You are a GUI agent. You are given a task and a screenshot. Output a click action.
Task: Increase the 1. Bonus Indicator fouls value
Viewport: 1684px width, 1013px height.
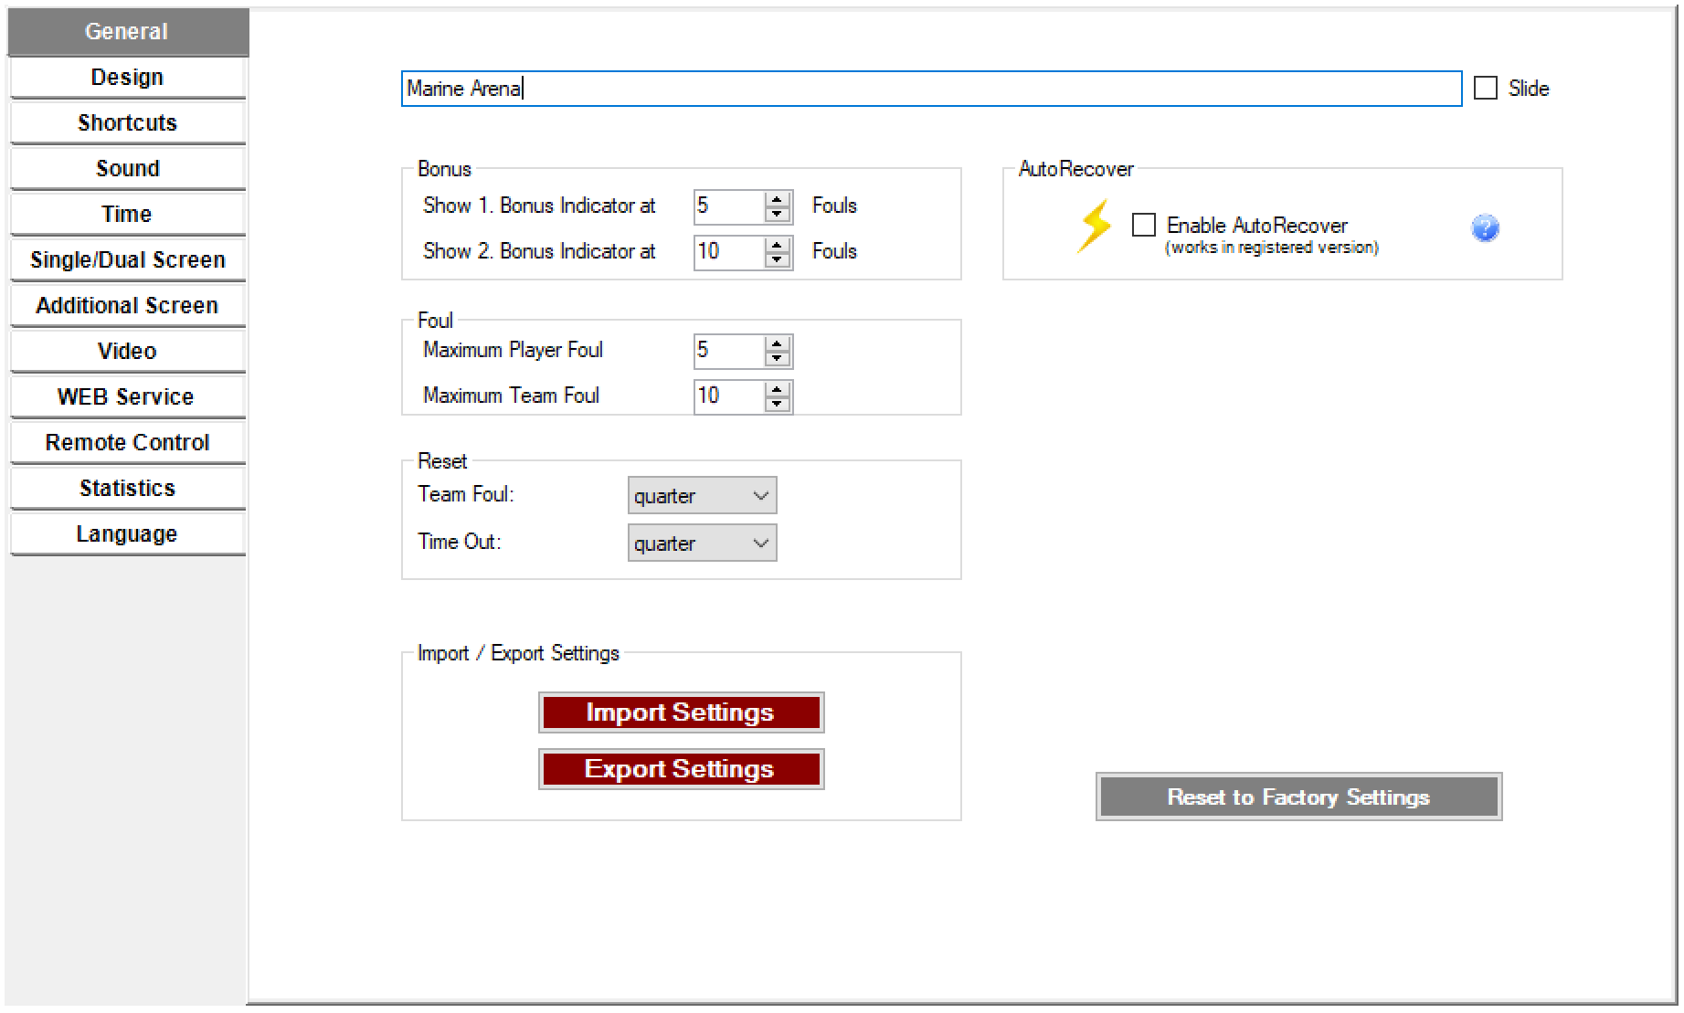click(x=778, y=199)
